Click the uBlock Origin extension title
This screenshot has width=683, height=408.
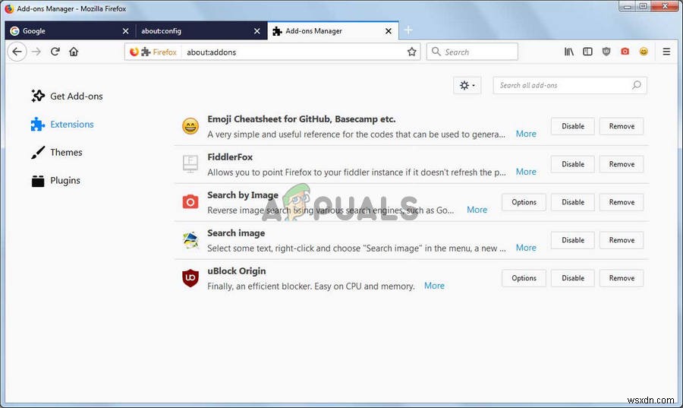237,271
